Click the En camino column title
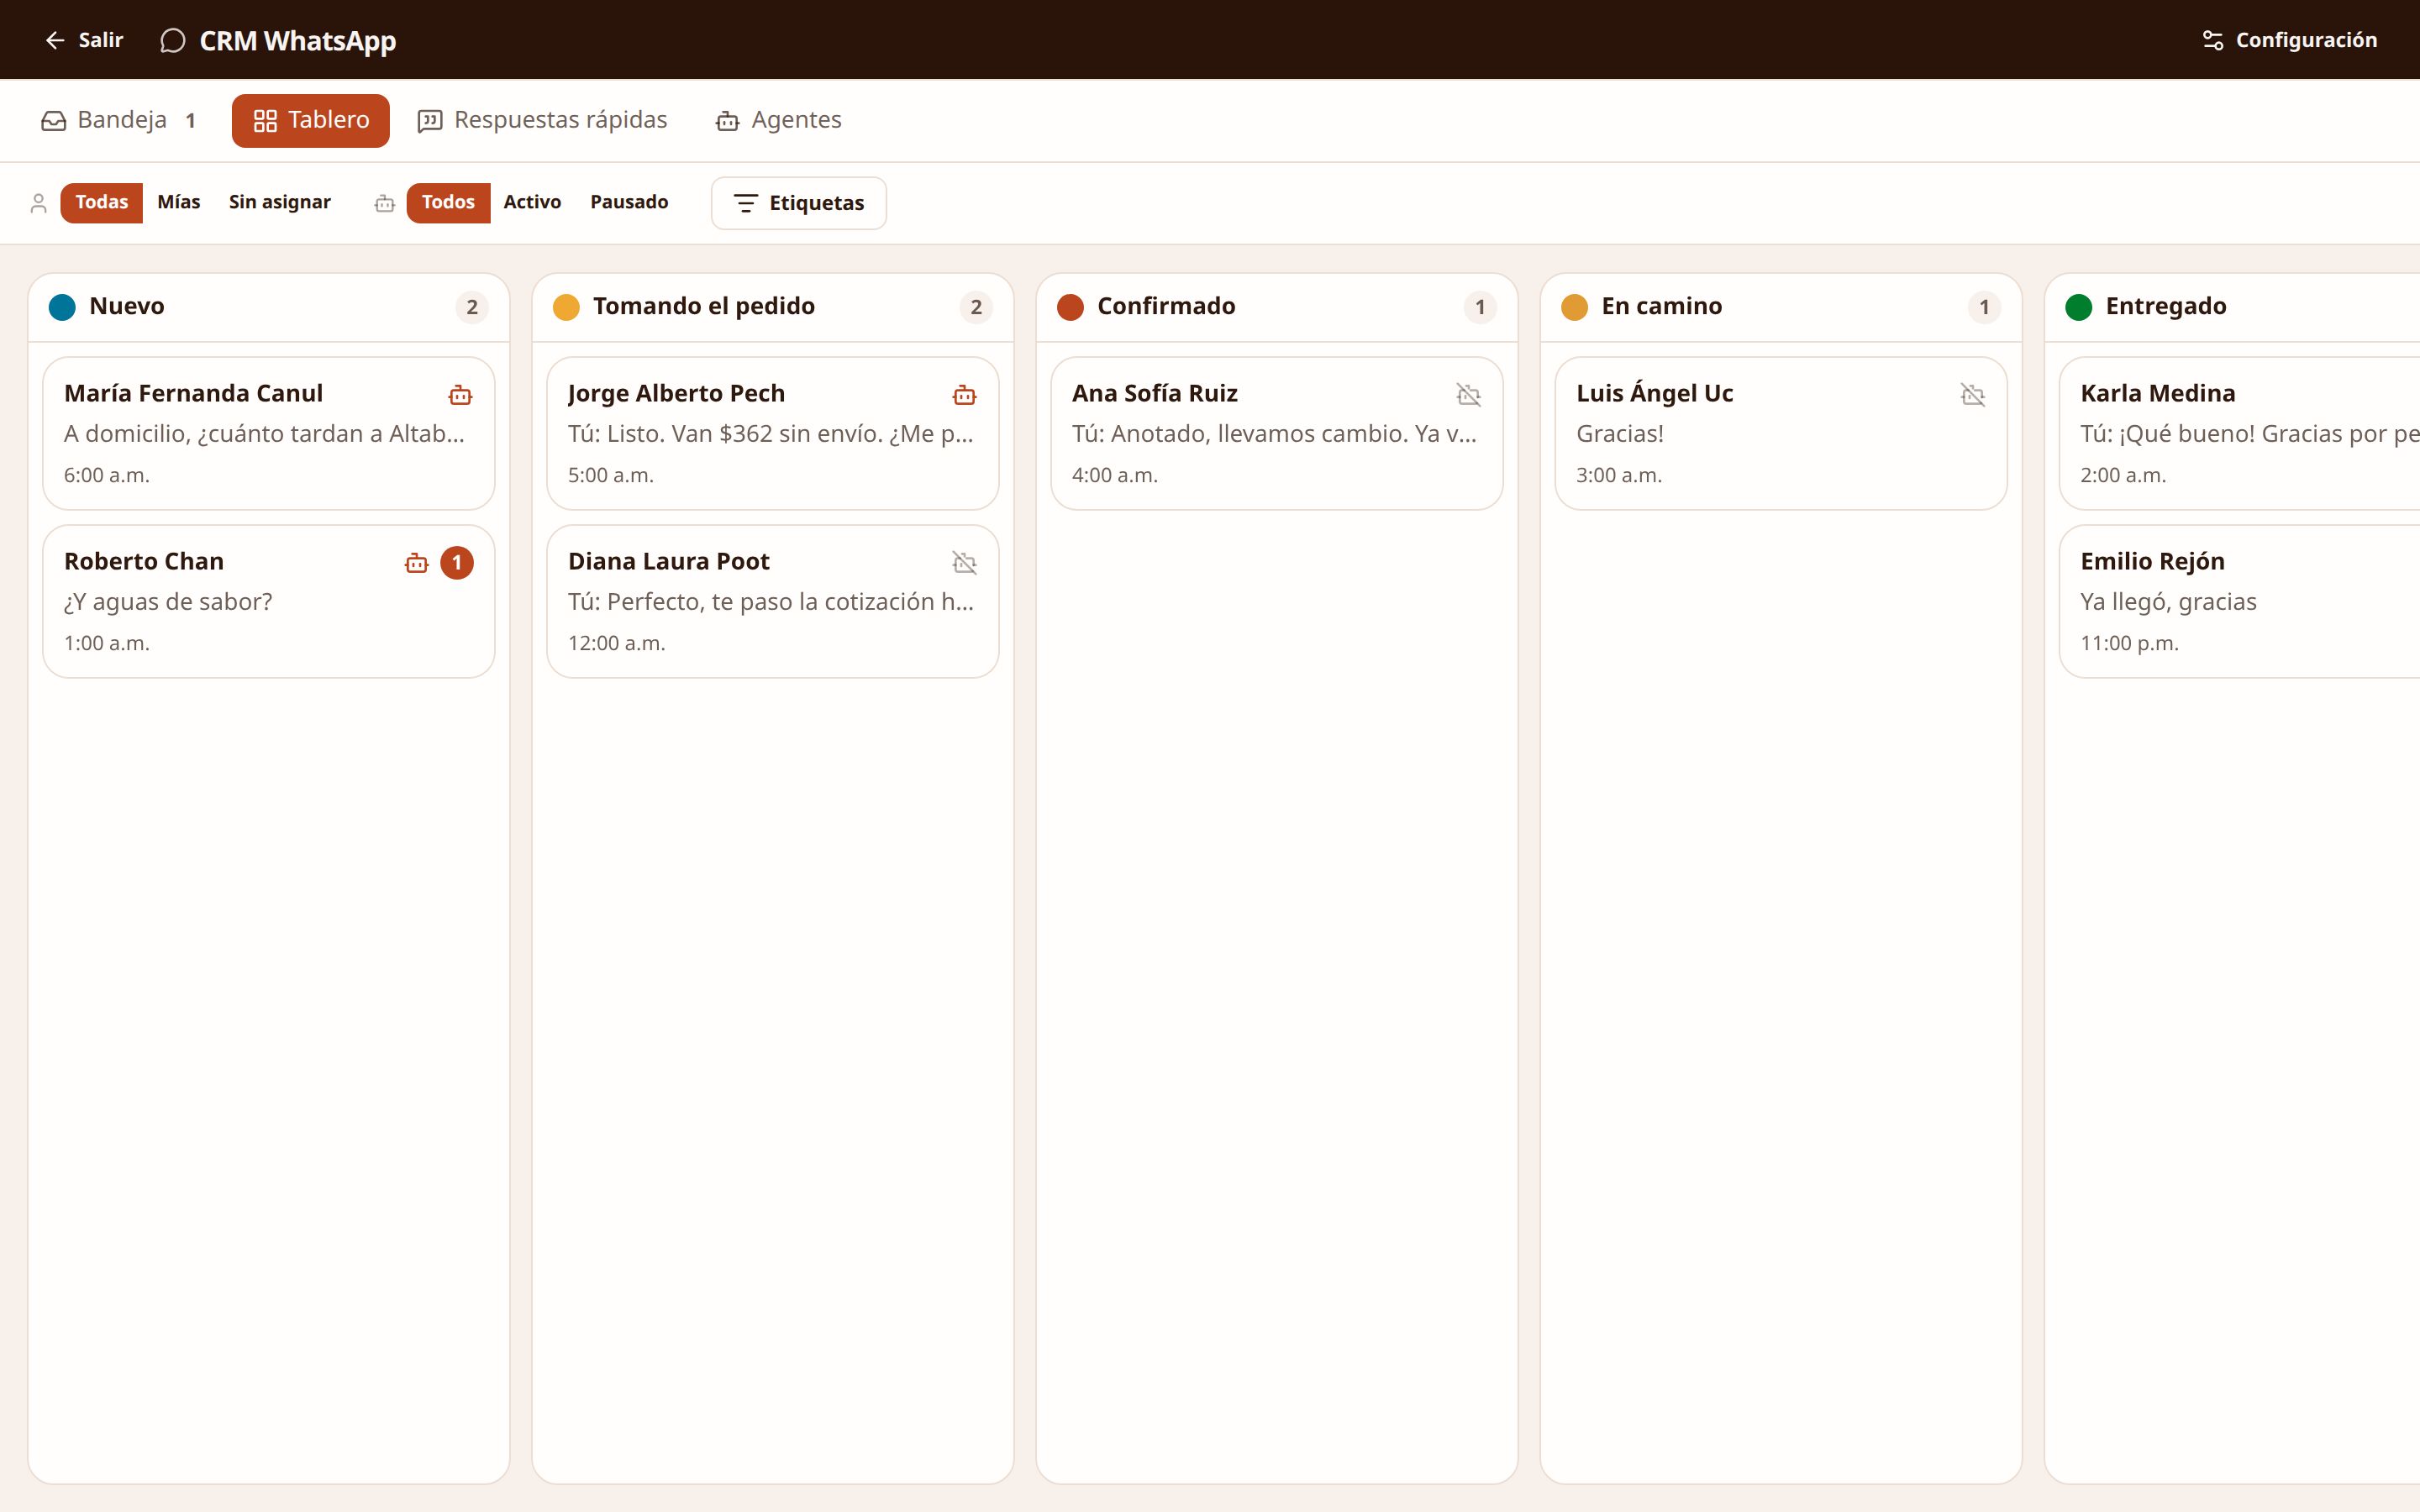Image resolution: width=2420 pixels, height=1512 pixels. 1662,306
